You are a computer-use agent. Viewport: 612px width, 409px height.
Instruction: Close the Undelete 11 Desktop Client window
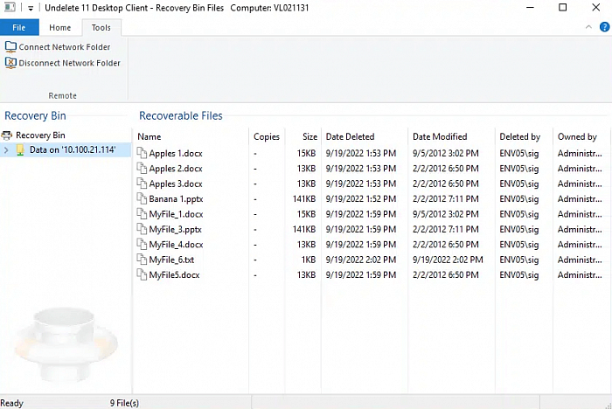595,7
